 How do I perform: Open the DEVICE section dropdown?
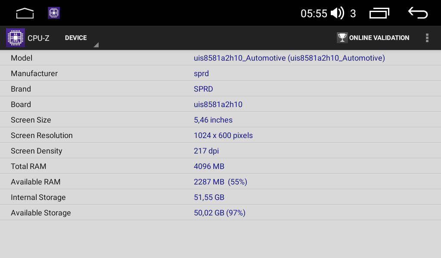81,38
